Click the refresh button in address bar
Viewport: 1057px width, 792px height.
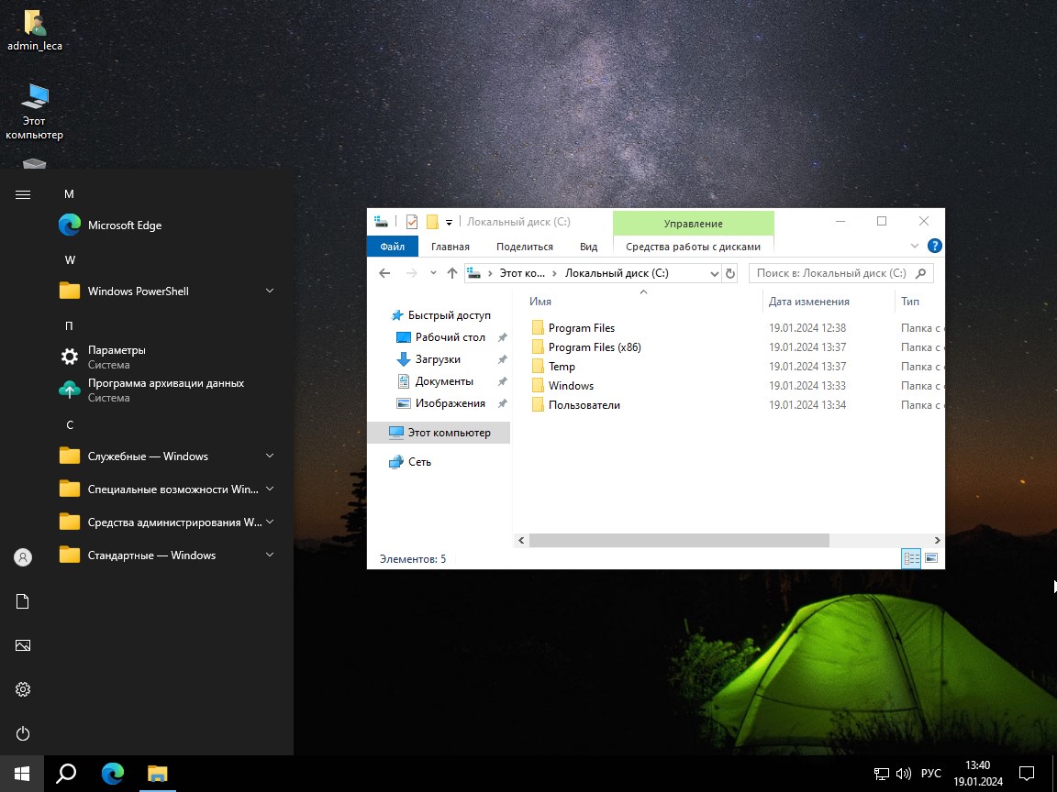[730, 273]
